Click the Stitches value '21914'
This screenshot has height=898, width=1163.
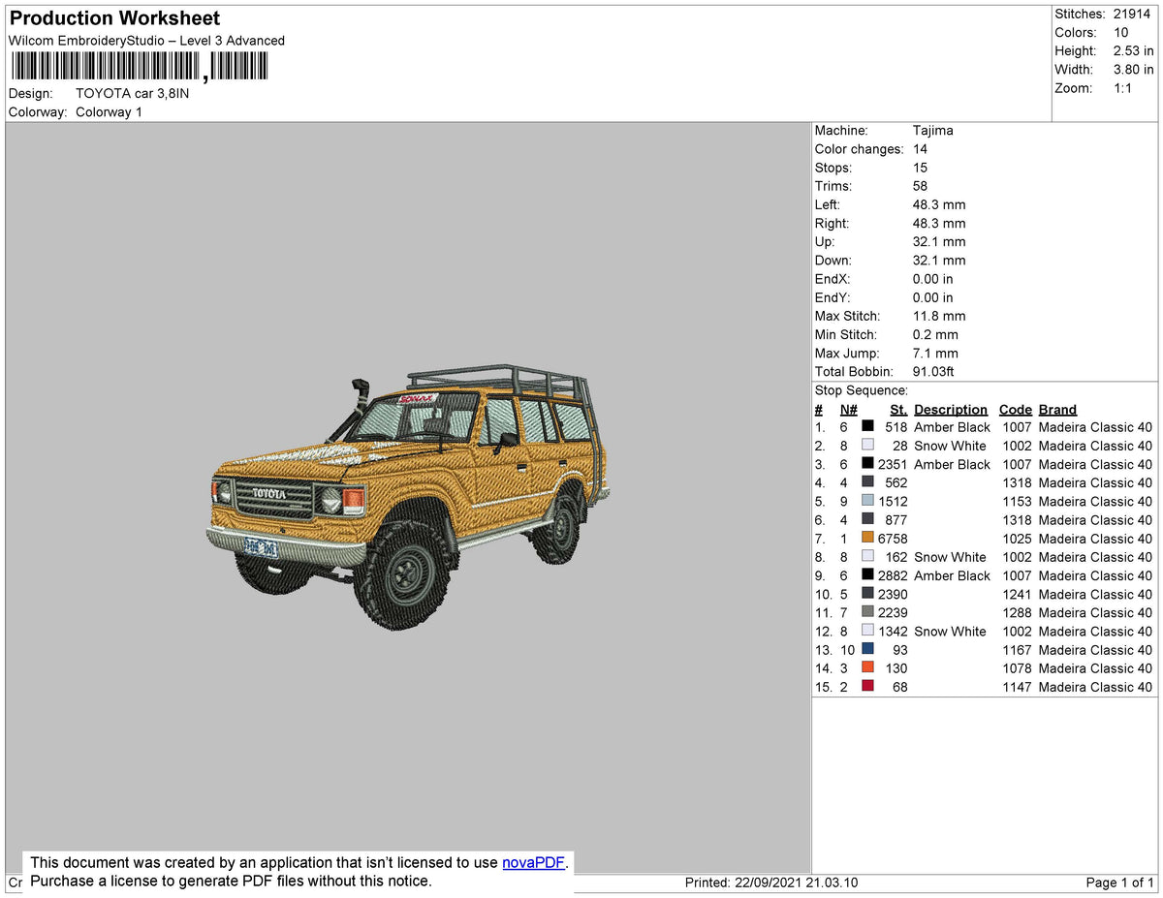(1132, 15)
